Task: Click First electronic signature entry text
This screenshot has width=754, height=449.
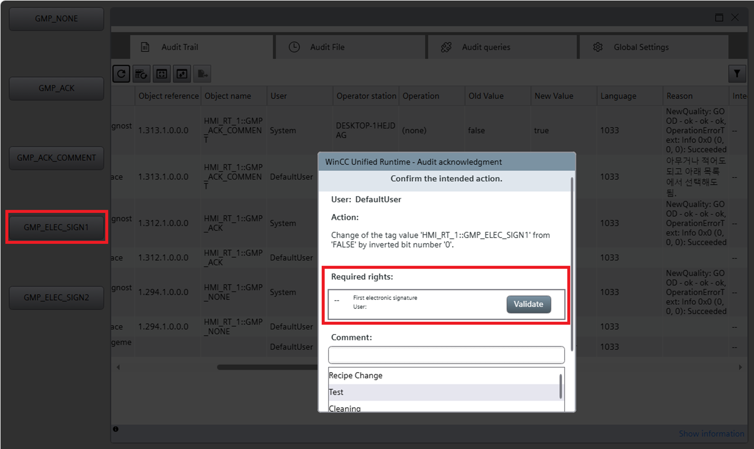Action: pos(385,298)
